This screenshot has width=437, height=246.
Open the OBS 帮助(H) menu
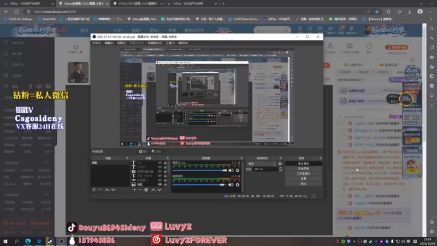[x=183, y=43]
